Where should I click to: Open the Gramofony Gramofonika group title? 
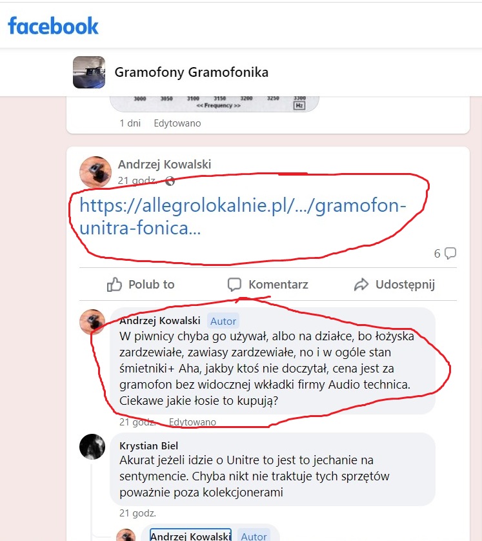[191, 72]
